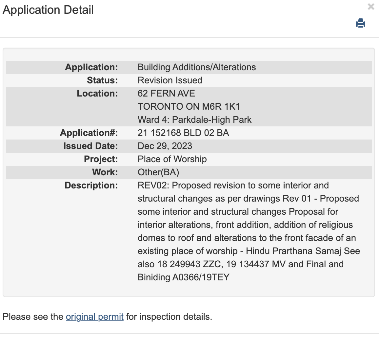Click the Location field label
This screenshot has height=348, width=379.
97,94
